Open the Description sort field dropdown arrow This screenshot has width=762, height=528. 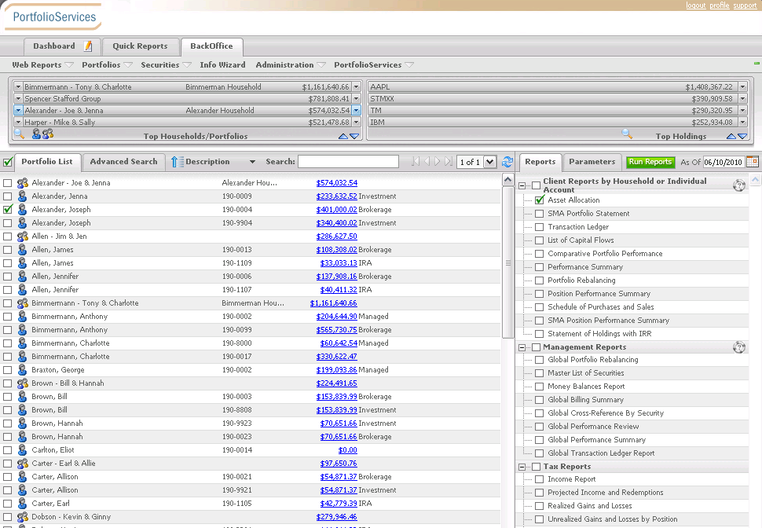tap(252, 162)
